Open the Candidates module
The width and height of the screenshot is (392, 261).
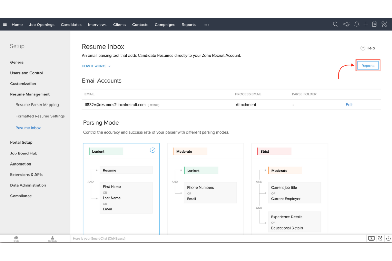click(x=71, y=24)
